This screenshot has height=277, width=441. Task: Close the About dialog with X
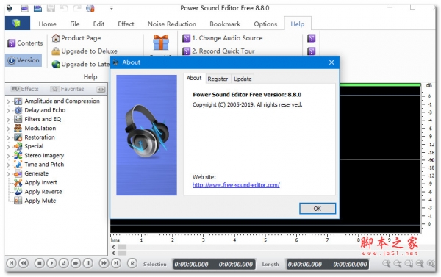pyautogui.click(x=331, y=62)
